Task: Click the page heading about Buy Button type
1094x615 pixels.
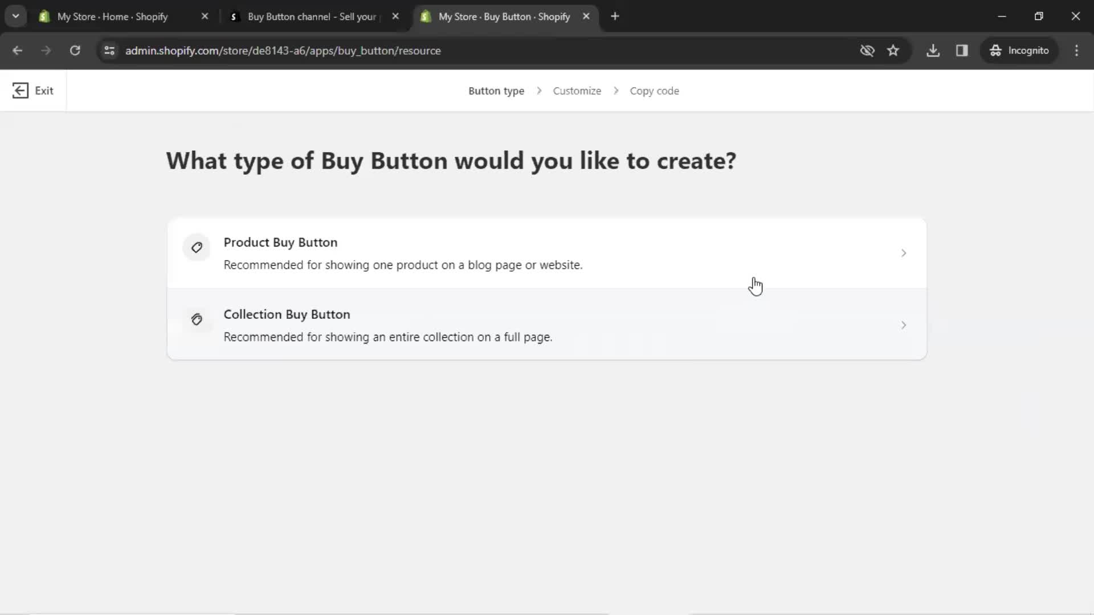Action: [x=451, y=161]
